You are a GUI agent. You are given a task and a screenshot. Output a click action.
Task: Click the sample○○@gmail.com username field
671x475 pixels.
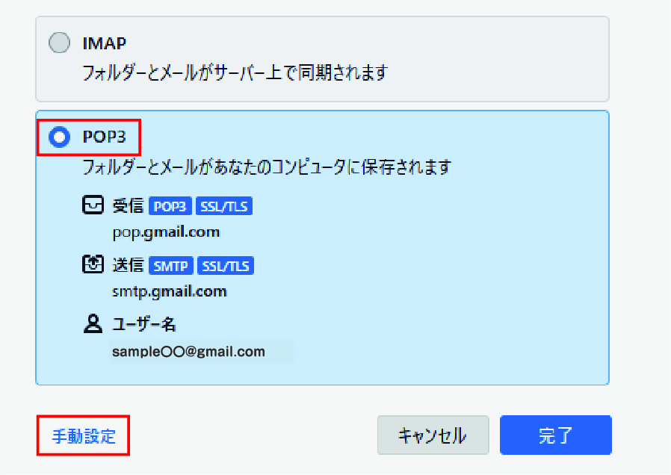click(200, 351)
